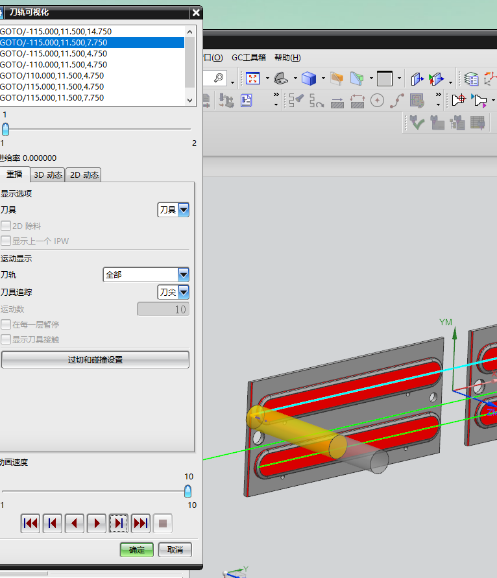Click the 动画速度 slider handle
The width and height of the screenshot is (497, 578).
pos(188,491)
